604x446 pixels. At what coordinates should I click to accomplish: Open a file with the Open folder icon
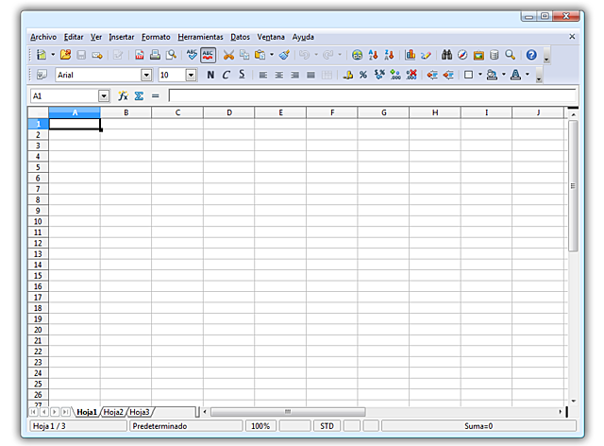coord(65,55)
